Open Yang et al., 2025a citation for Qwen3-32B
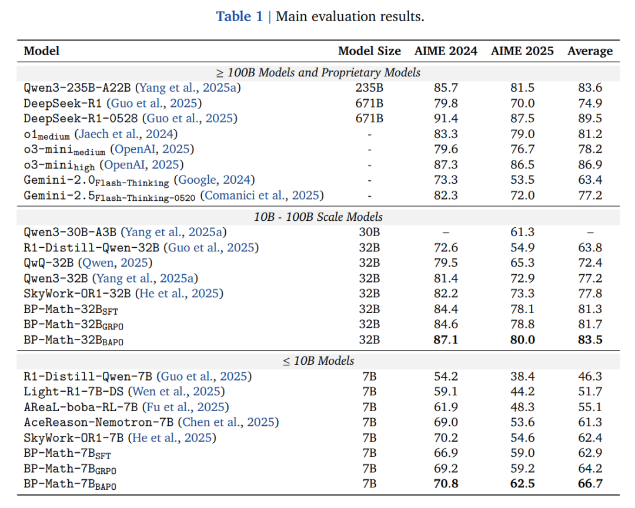The width and height of the screenshot is (635, 508). pos(145,278)
